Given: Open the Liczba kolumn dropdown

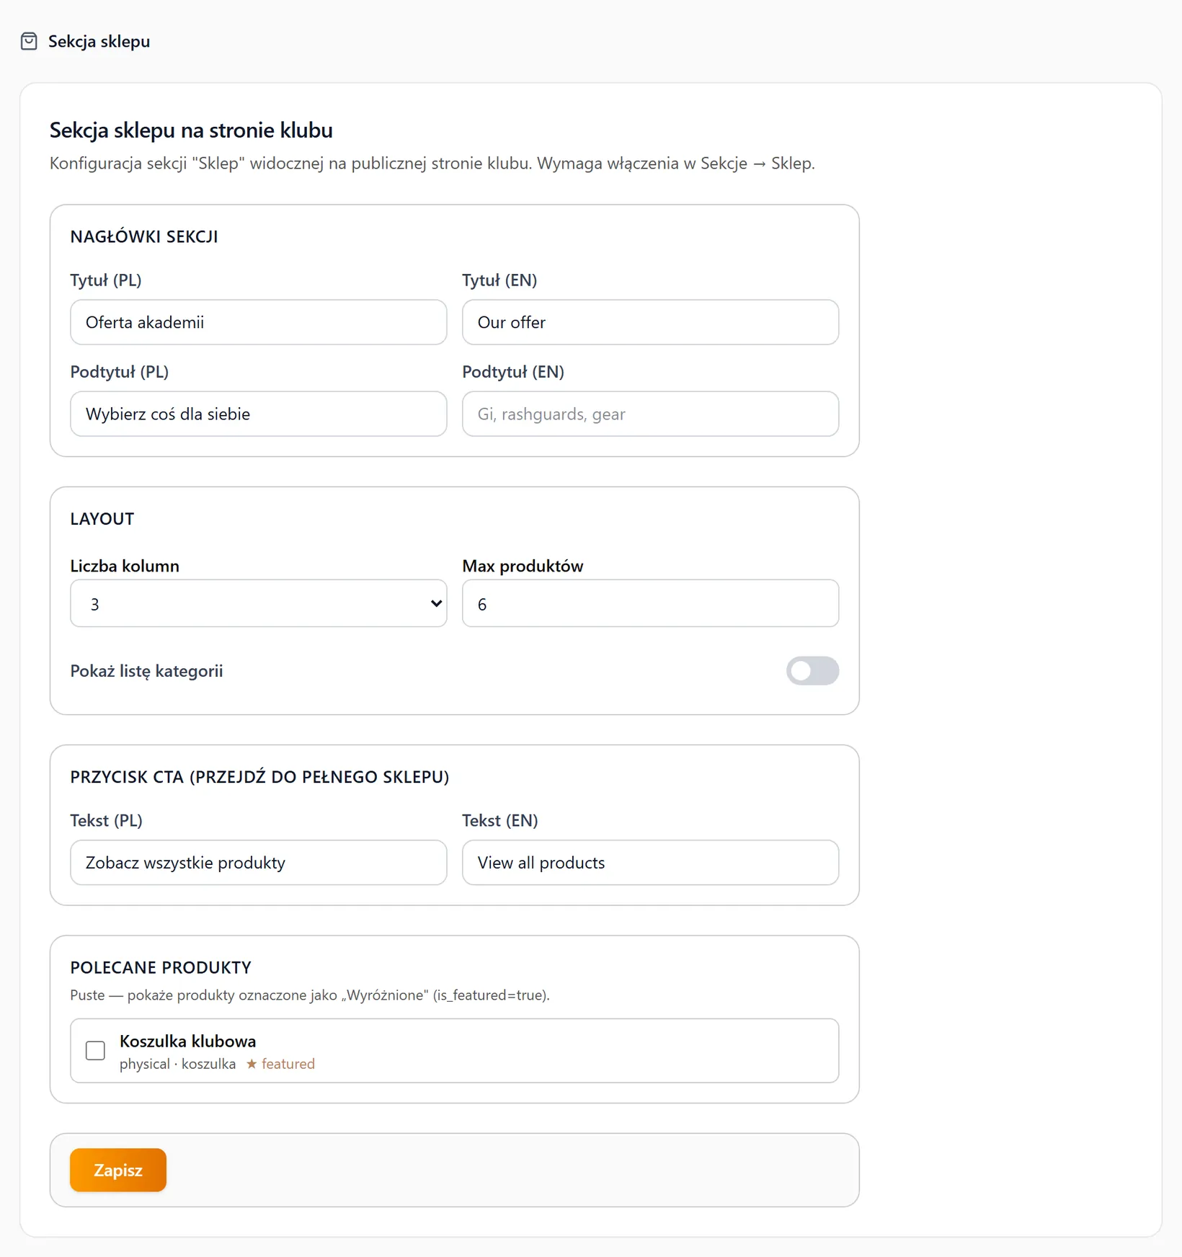Looking at the screenshot, I should point(259,603).
